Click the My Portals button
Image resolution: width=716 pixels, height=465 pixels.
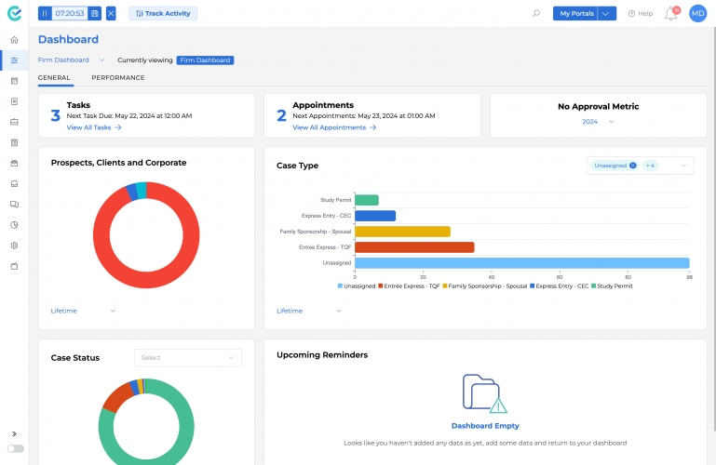(x=575, y=13)
